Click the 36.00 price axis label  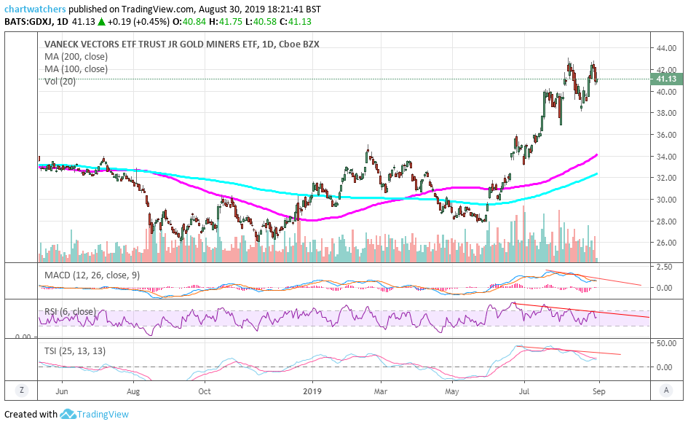[x=666, y=135]
